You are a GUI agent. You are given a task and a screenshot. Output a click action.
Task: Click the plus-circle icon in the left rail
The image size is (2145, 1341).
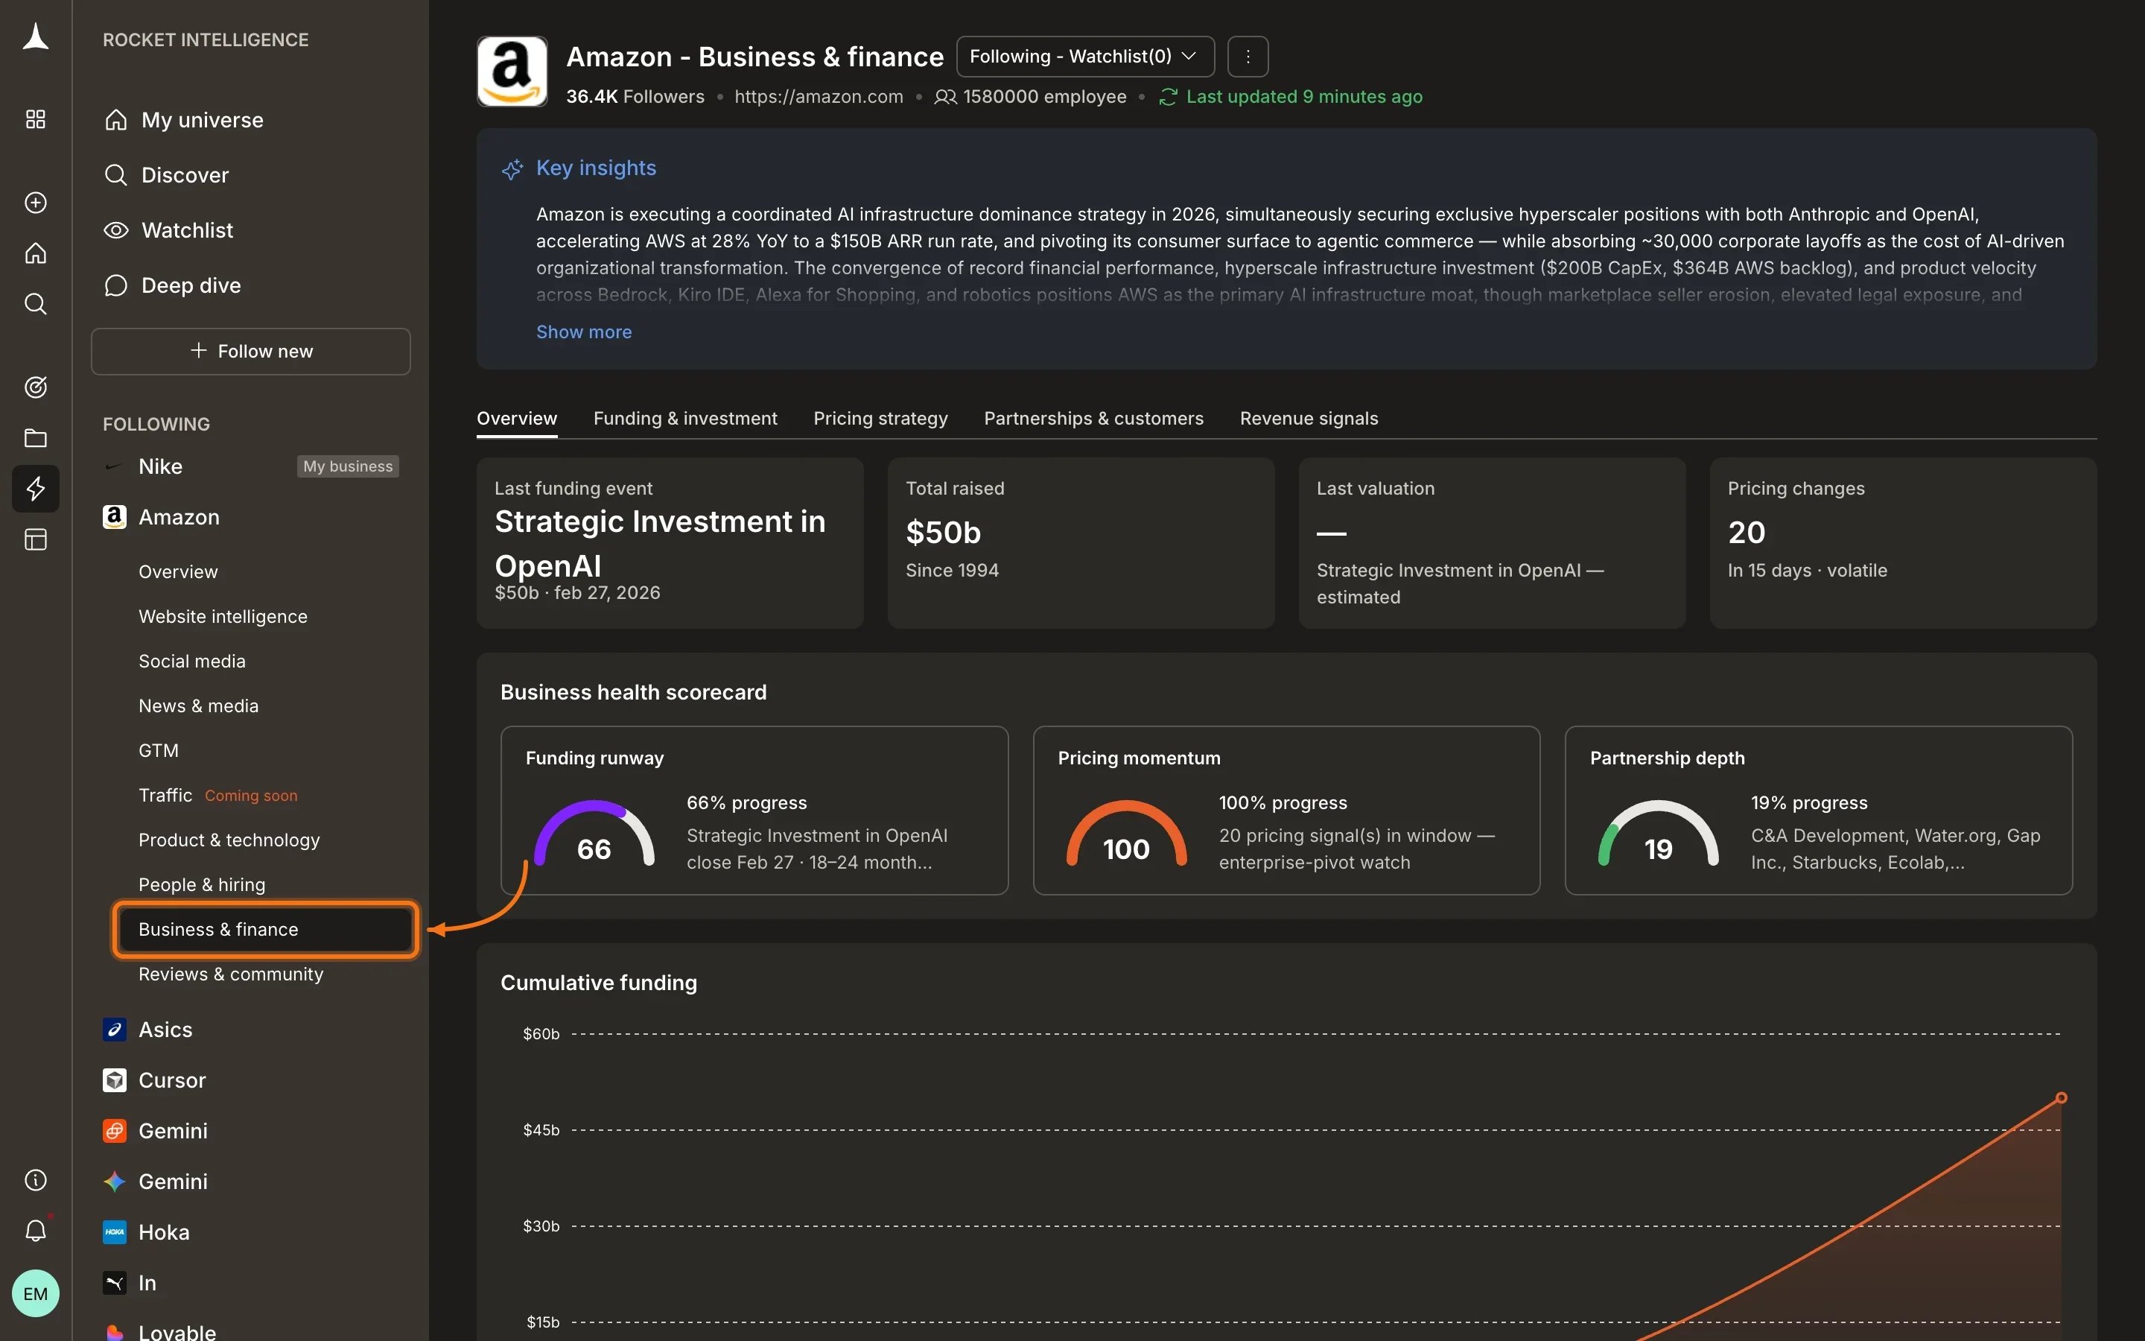point(36,202)
